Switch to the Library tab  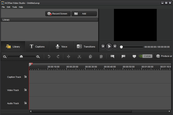[13, 46]
